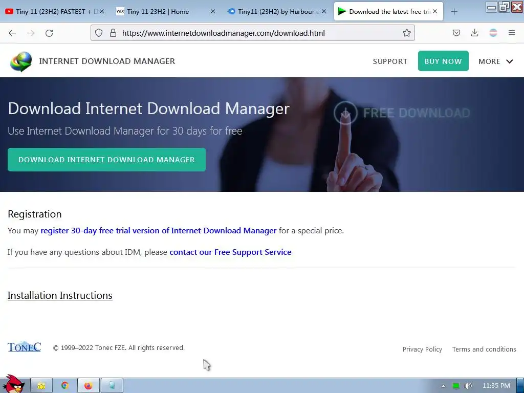Image resolution: width=524 pixels, height=393 pixels.
Task: Close the Tiny 11 23H2 Home tab
Action: pyautogui.click(x=213, y=11)
